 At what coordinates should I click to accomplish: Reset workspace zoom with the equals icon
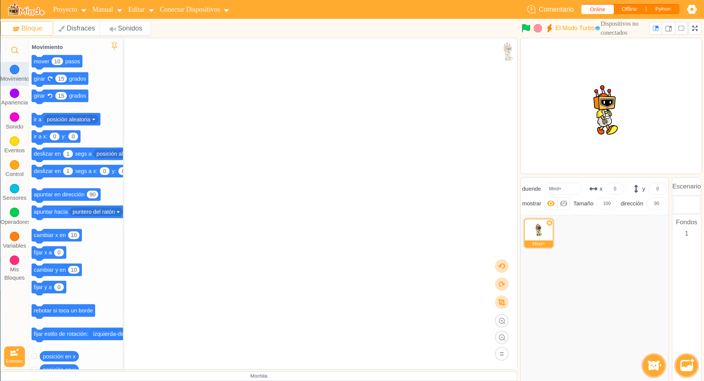point(502,354)
